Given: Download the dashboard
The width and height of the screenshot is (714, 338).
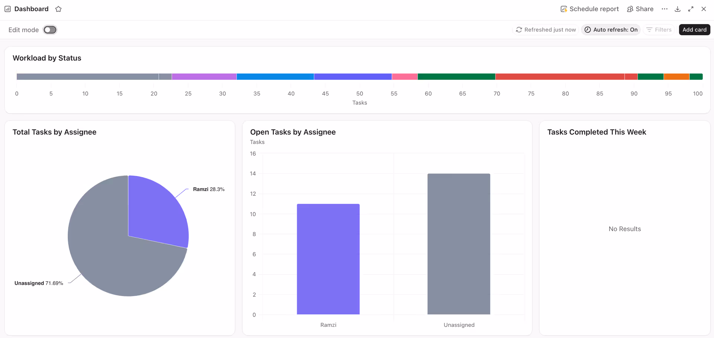Looking at the screenshot, I should click(678, 9).
